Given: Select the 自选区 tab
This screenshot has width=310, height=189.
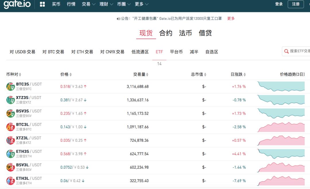Looking at the screenshot, I should (212, 52).
